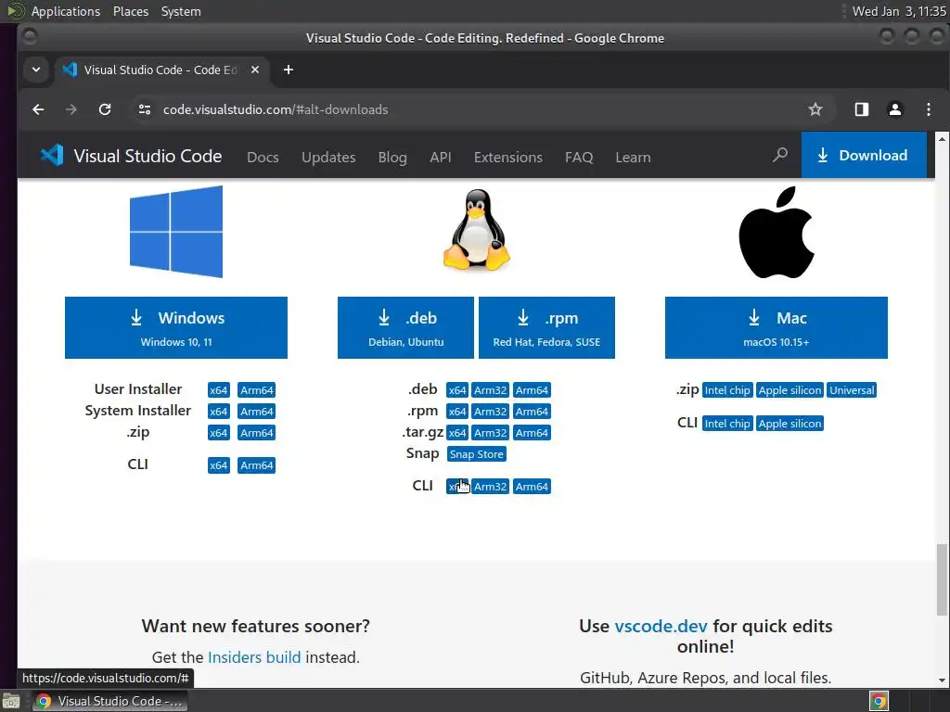This screenshot has width=950, height=712.
Task: Download Windows User Installer x64
Action: [x=219, y=390]
